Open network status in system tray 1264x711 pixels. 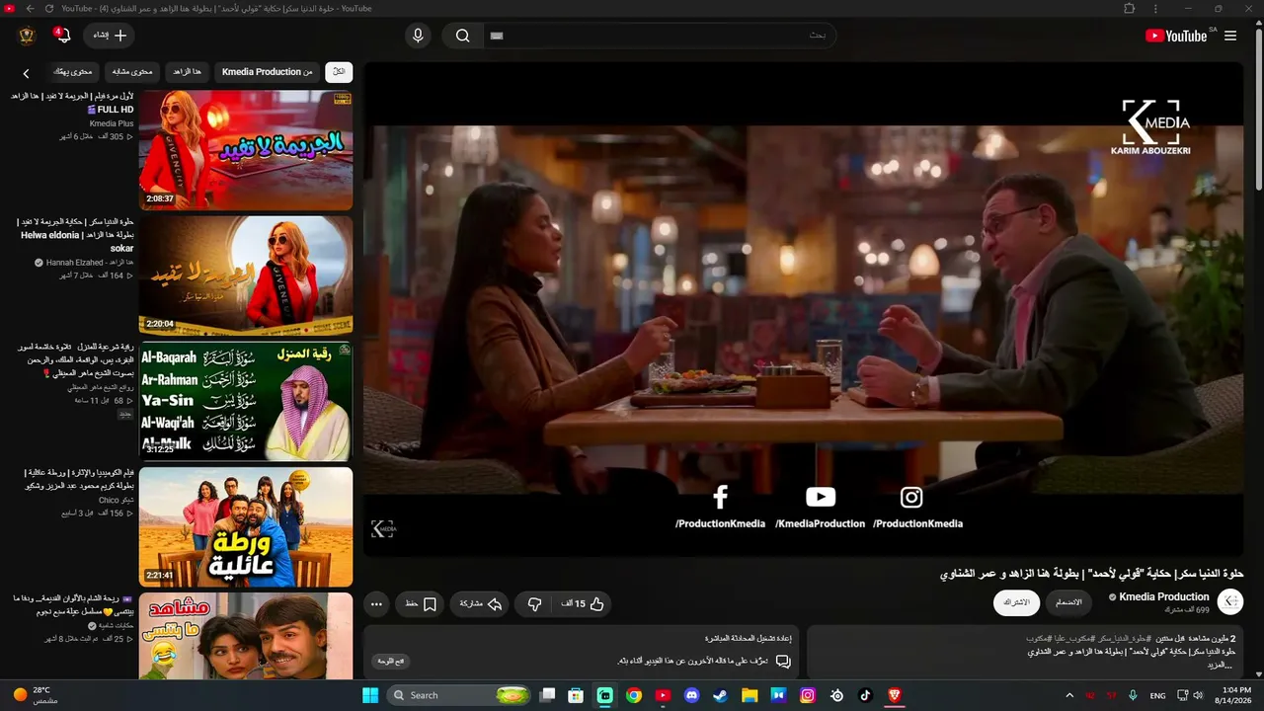click(x=1182, y=695)
